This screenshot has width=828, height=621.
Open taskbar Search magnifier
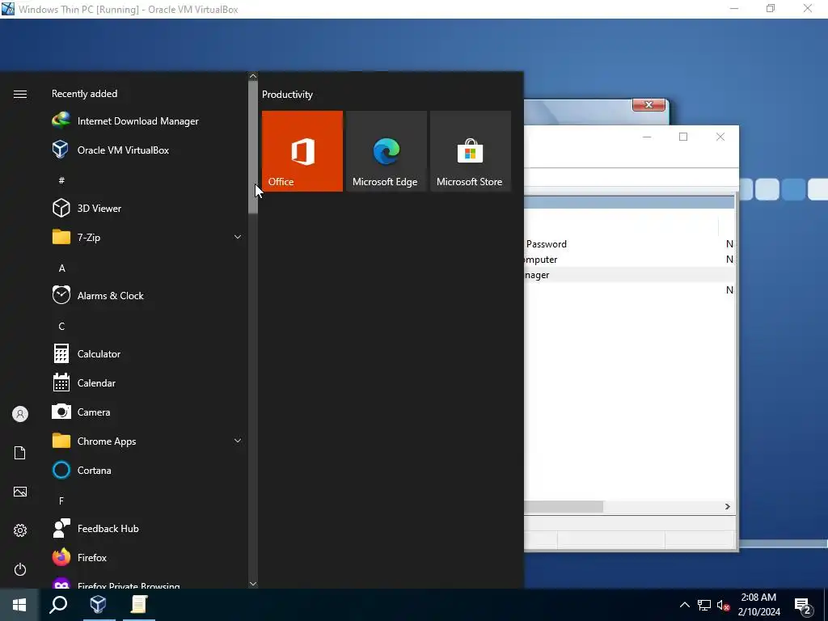[58, 605]
